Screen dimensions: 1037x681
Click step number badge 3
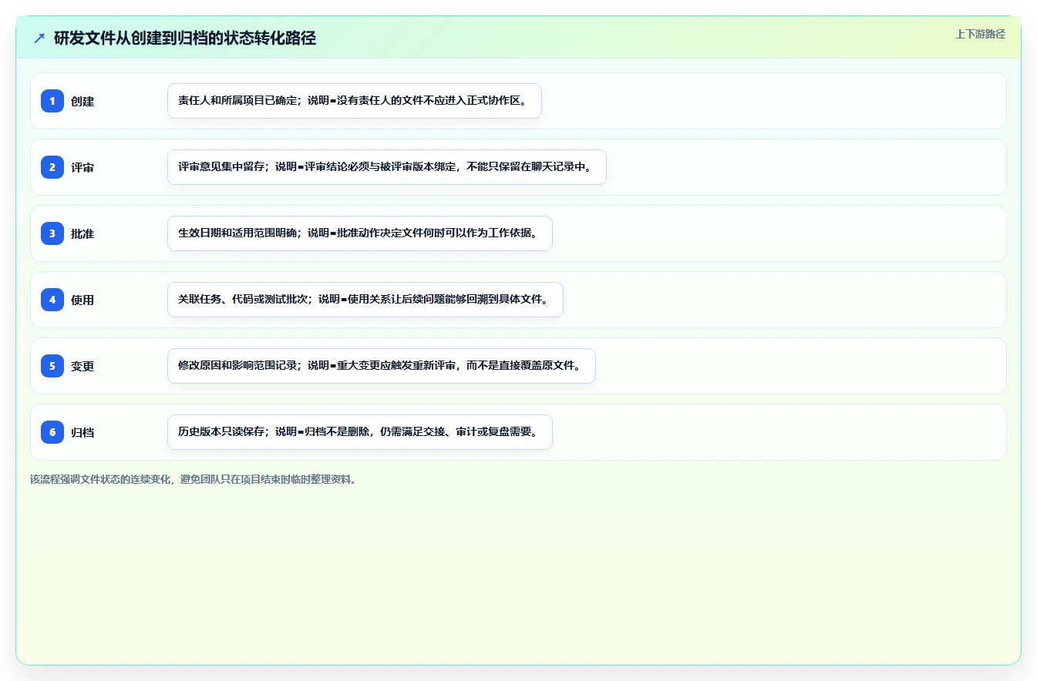(x=52, y=233)
